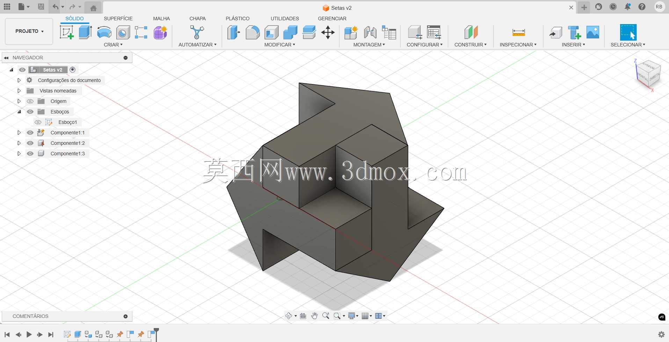Image resolution: width=669 pixels, height=342 pixels.
Task: Select the Extrude tool
Action: click(x=85, y=32)
